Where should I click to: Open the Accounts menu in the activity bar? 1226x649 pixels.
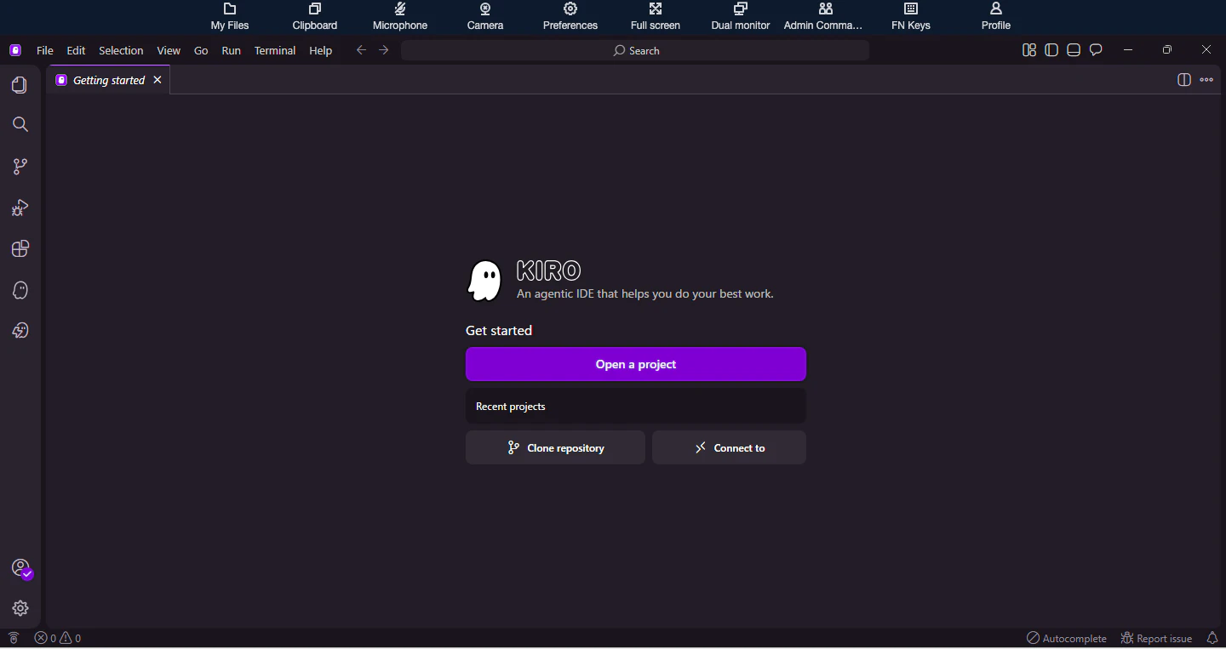21,568
